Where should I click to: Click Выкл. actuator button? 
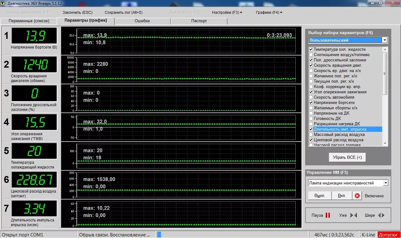point(320,196)
